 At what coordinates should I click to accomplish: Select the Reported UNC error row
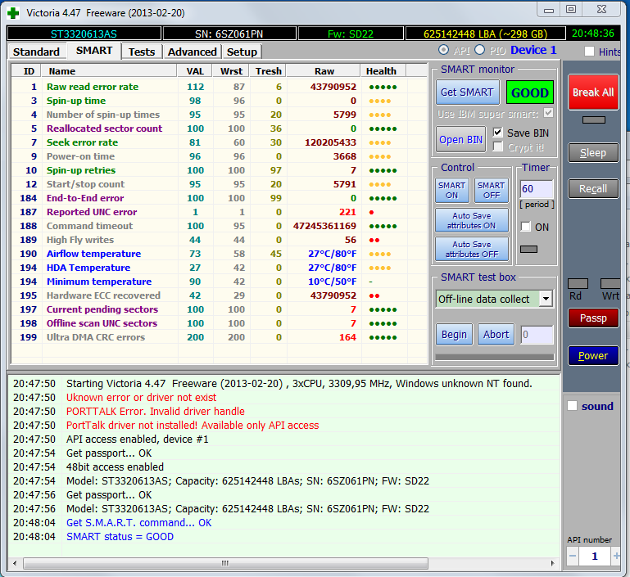(x=219, y=212)
